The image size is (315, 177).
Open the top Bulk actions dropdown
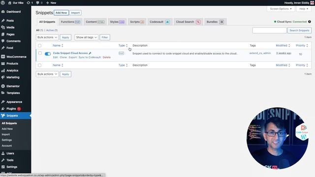pyautogui.click(x=47, y=37)
